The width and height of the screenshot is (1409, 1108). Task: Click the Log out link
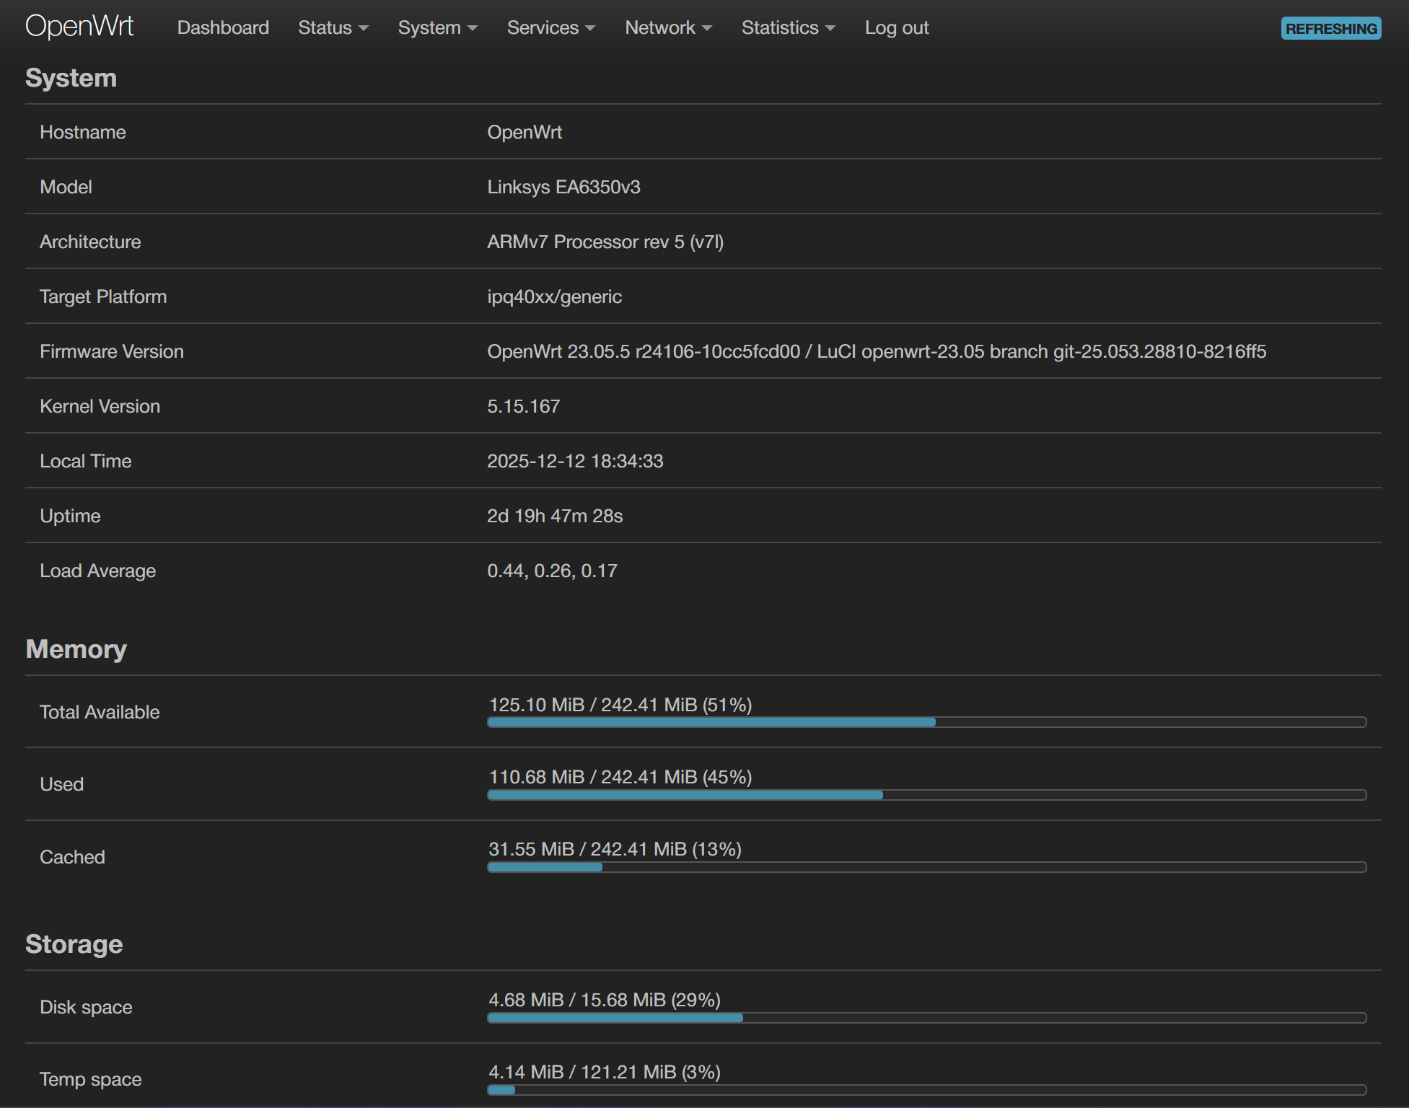point(896,27)
